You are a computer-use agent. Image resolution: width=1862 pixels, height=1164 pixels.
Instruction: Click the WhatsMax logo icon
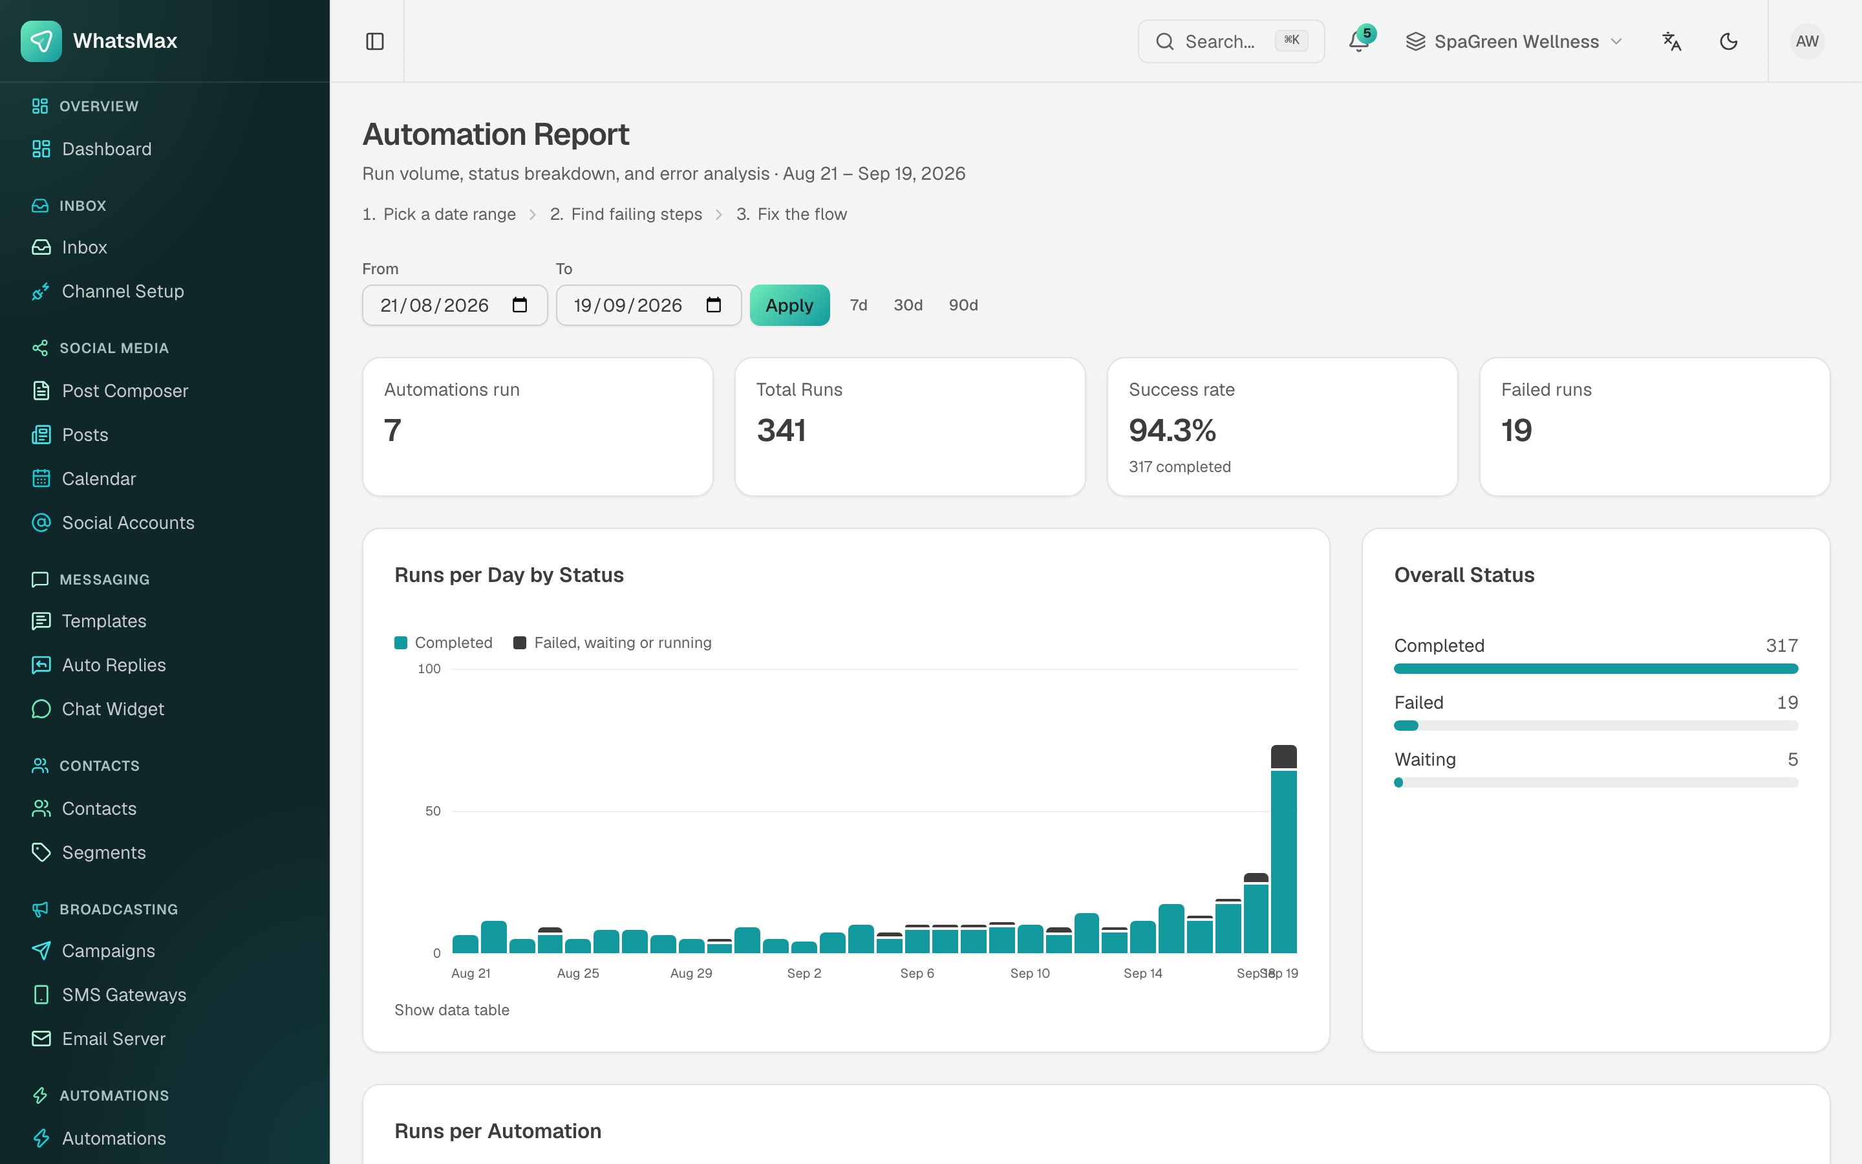point(41,41)
